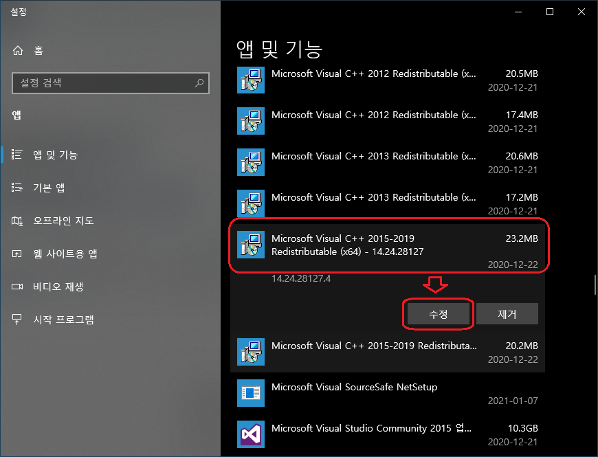
Task: Maximize the 설정 window
Action: pyautogui.click(x=550, y=12)
